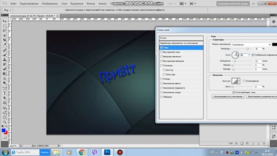Select the History Brush tool
Screen dimensions: 277x156
coord(5,64)
